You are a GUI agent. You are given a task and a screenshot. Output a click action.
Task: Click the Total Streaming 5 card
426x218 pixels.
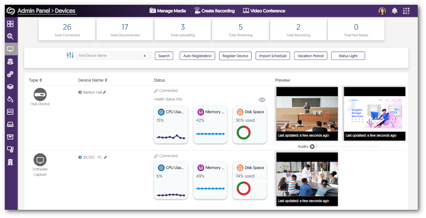pyautogui.click(x=240, y=29)
